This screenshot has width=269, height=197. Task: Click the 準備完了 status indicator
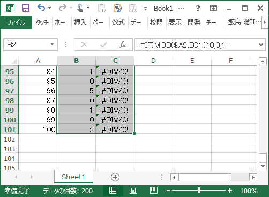(x=17, y=191)
